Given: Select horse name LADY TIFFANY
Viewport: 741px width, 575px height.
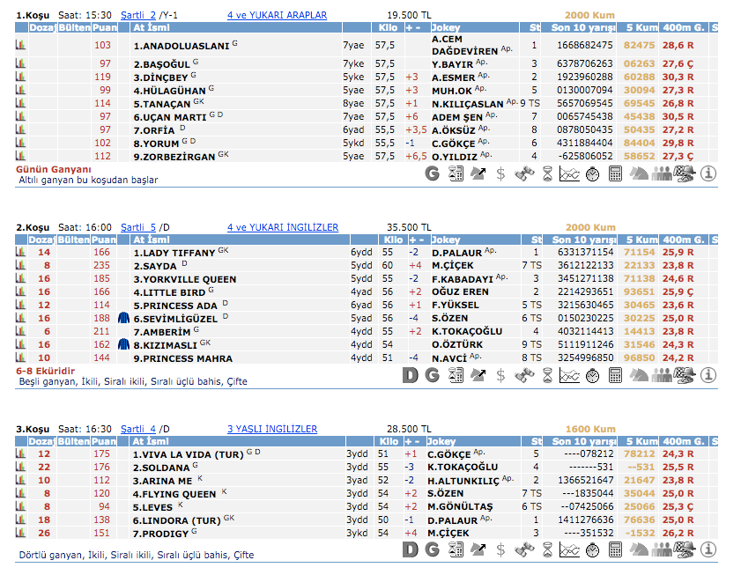Looking at the screenshot, I should pos(174,253).
